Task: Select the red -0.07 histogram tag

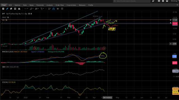Action: coord(175,63)
